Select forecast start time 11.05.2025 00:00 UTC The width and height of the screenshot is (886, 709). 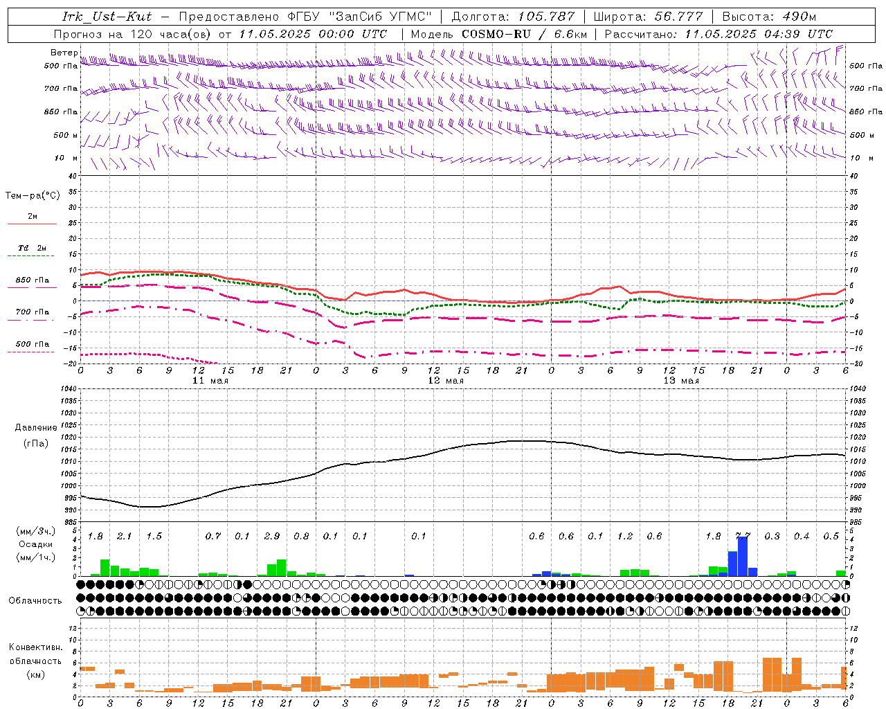(x=313, y=34)
